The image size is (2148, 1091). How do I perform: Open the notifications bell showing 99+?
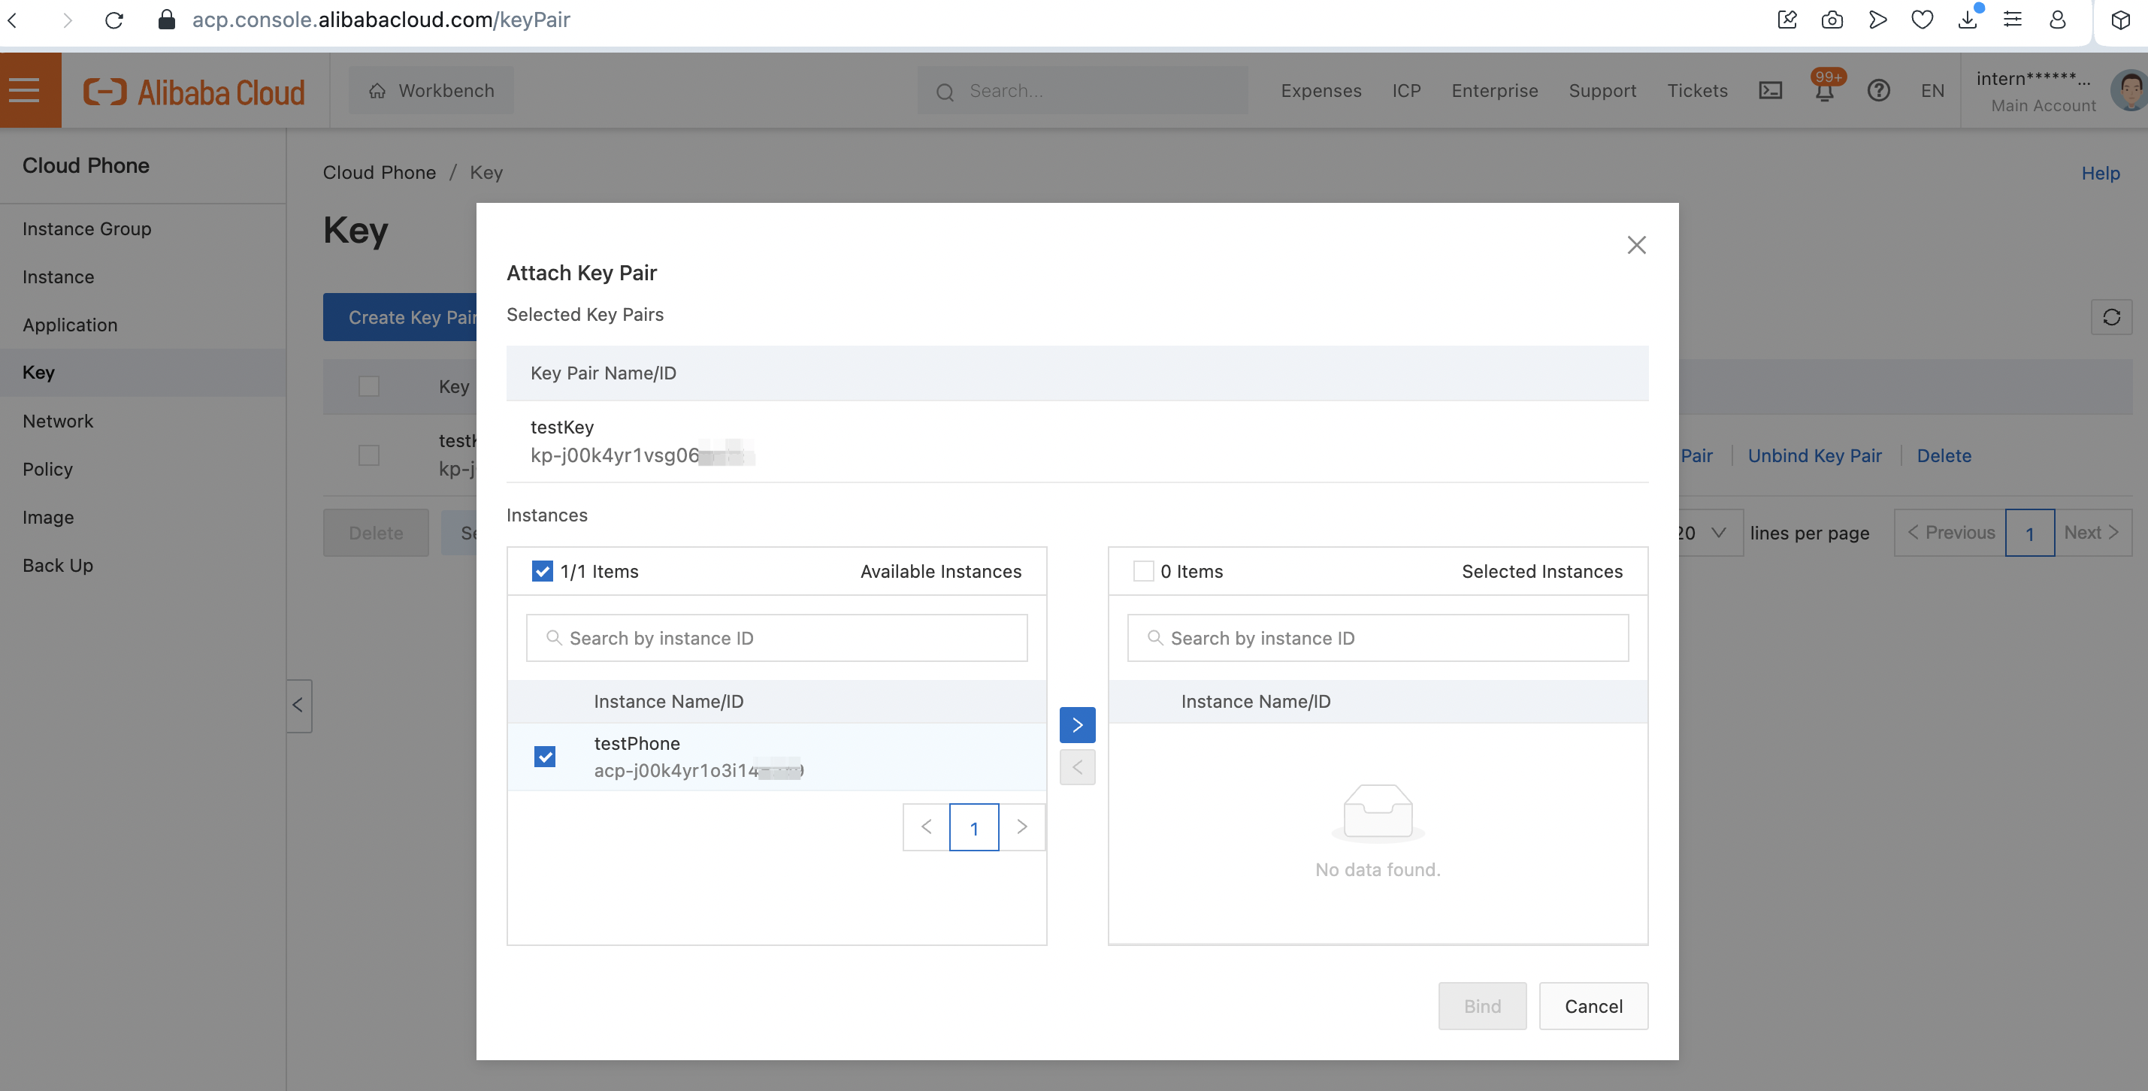coord(1825,90)
